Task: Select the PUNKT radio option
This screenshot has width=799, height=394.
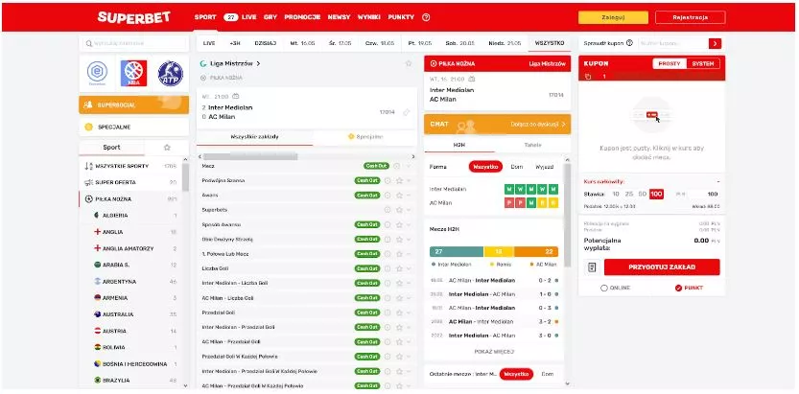Action: pyautogui.click(x=678, y=289)
